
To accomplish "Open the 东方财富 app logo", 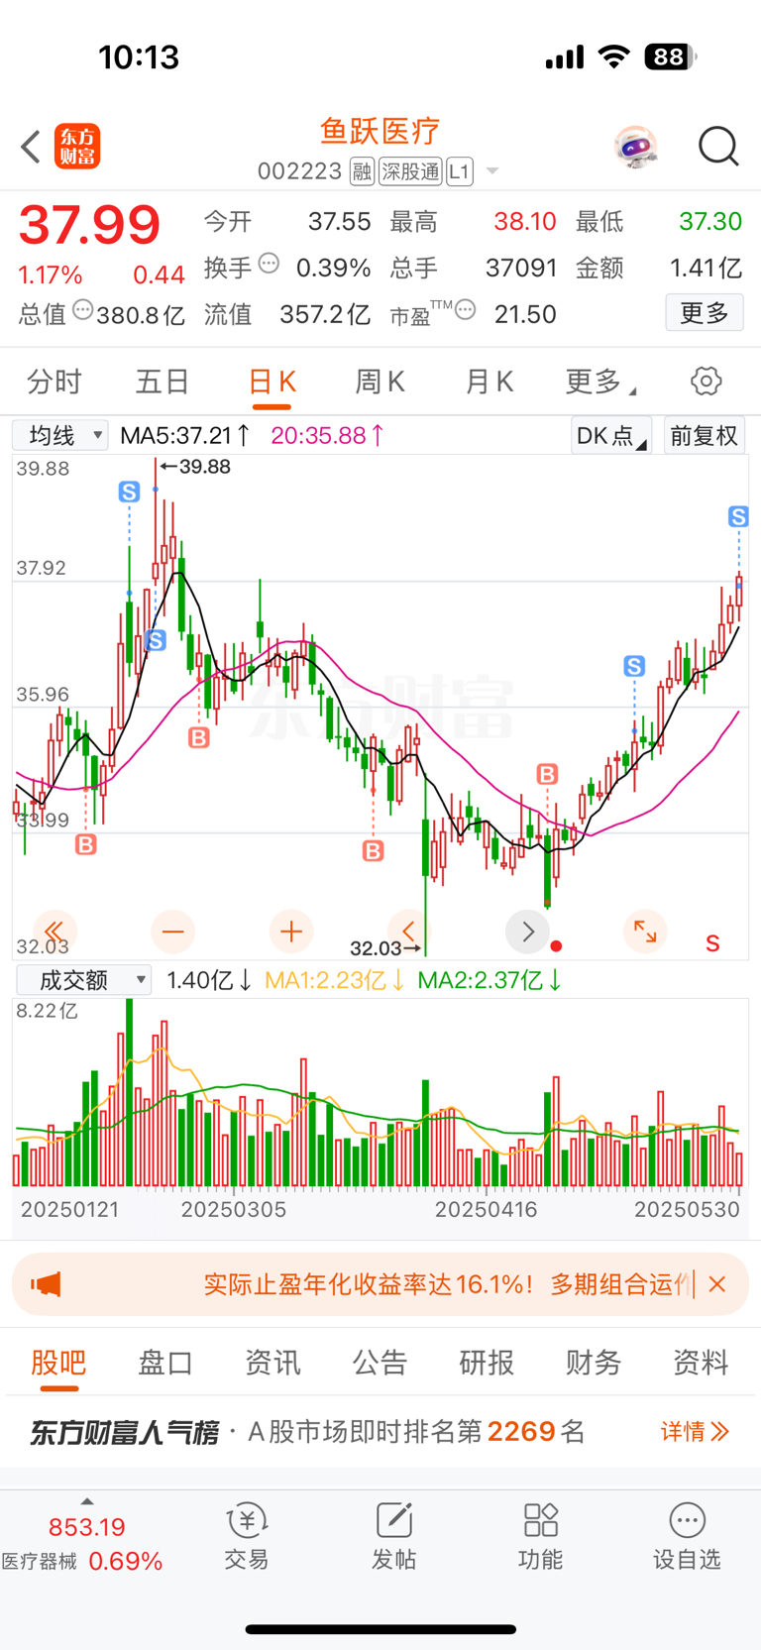I will [77, 147].
